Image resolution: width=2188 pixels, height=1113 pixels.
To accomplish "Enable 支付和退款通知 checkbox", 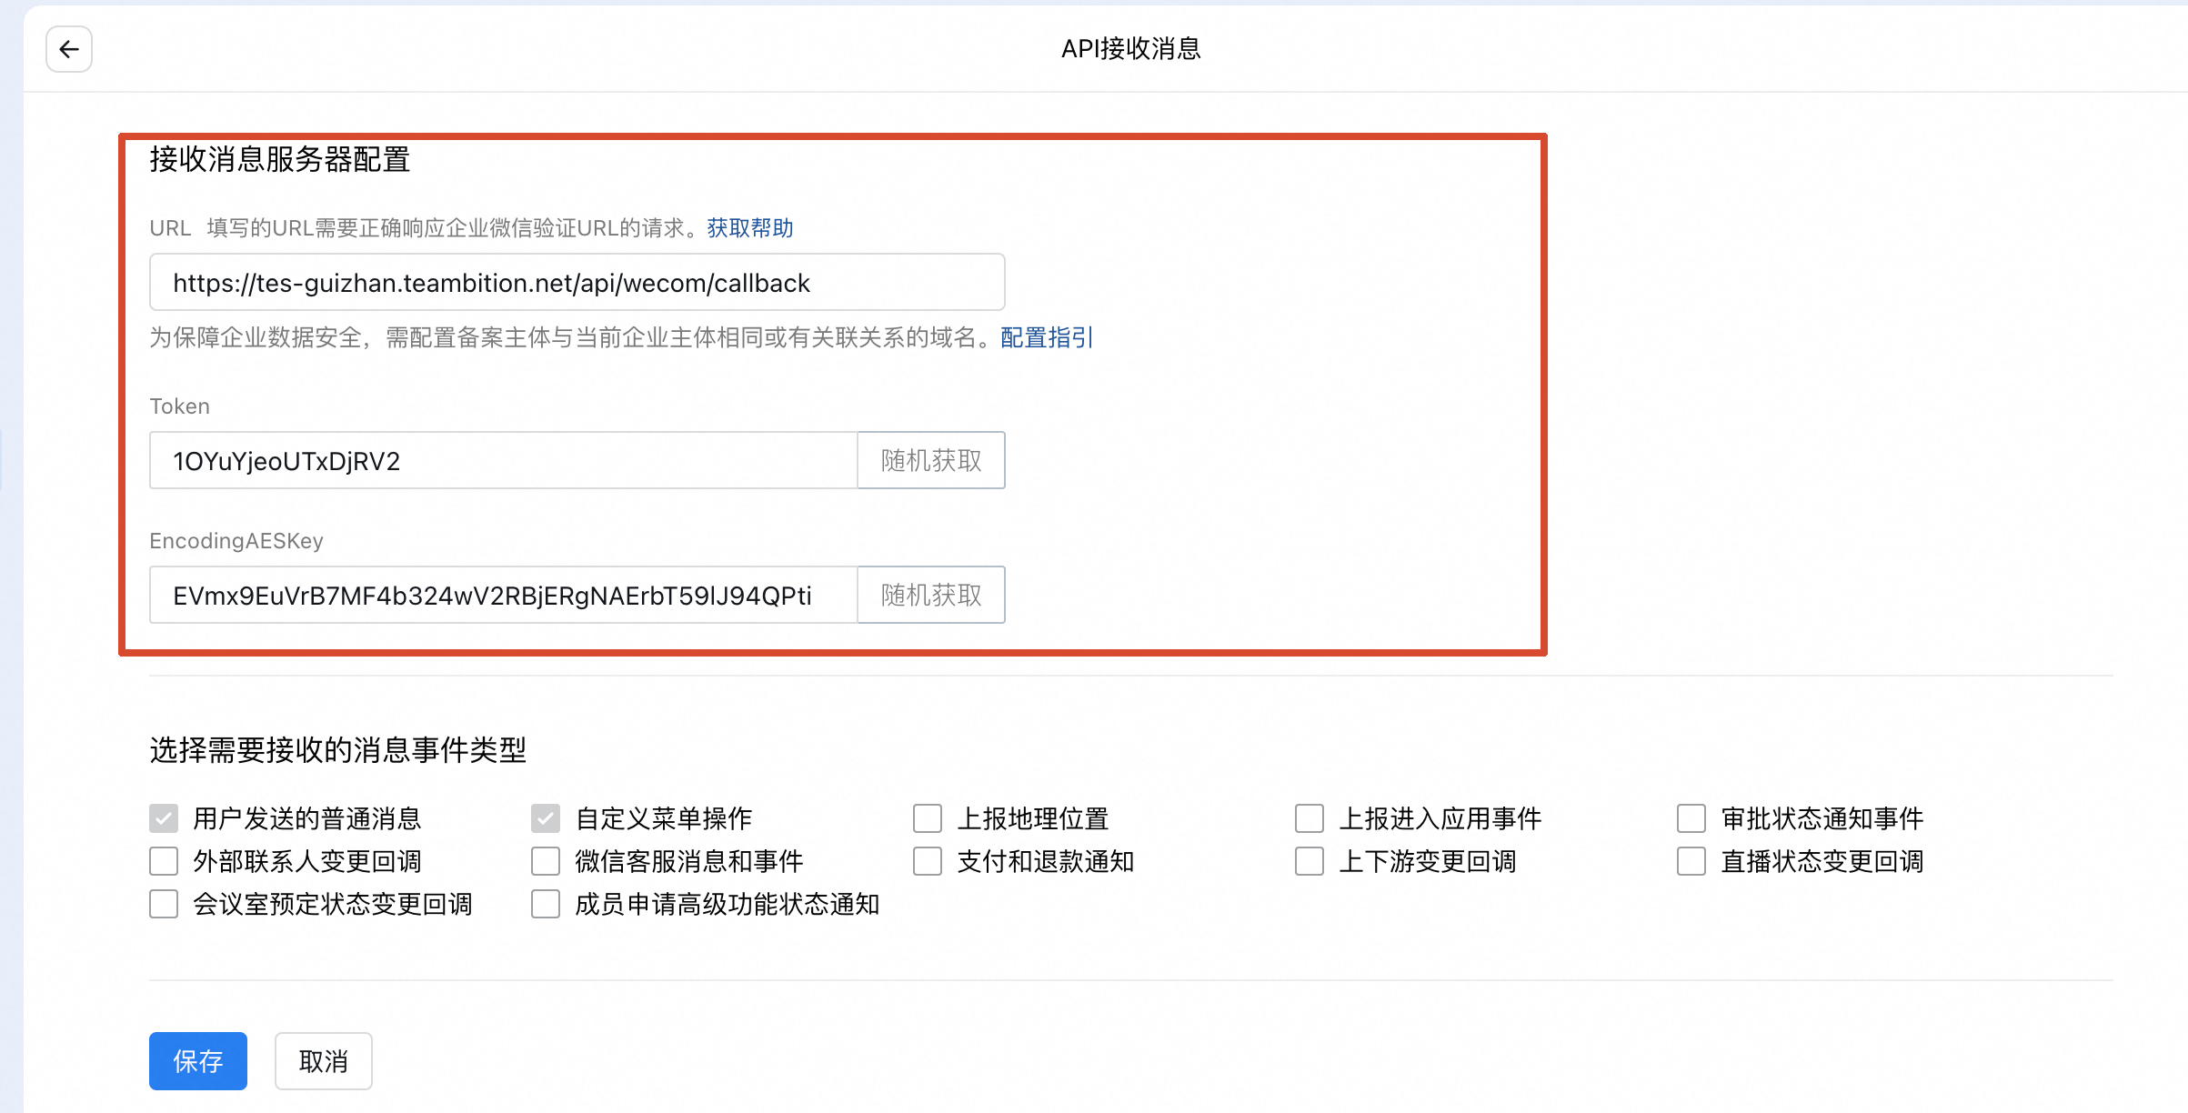I will [x=928, y=861].
